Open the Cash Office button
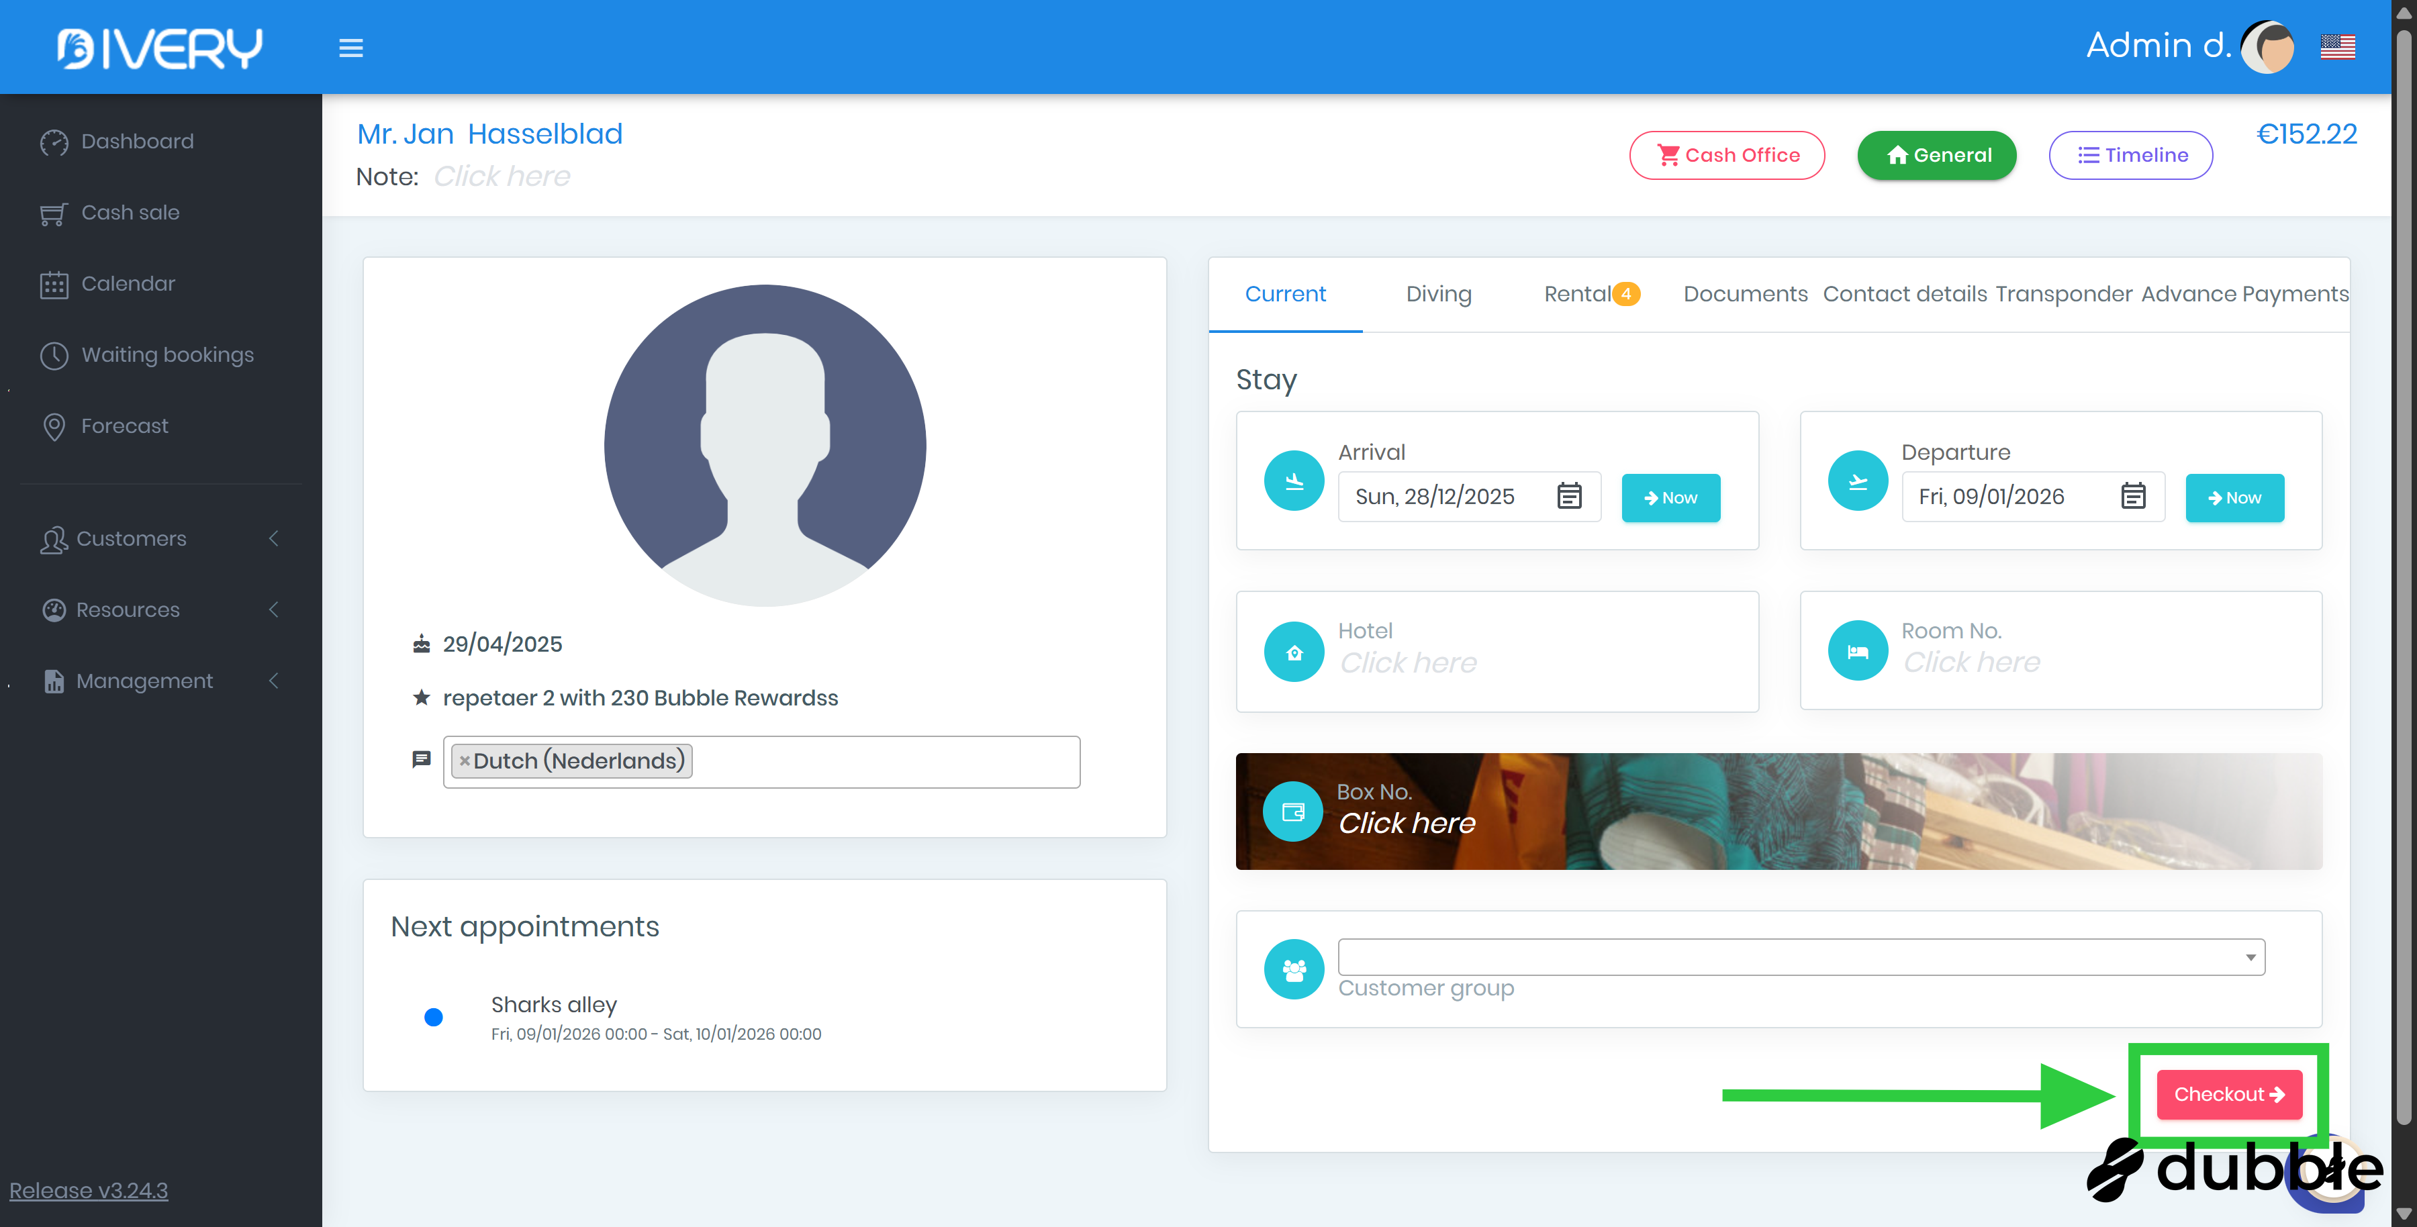Viewport: 2417px width, 1227px height. click(1726, 155)
